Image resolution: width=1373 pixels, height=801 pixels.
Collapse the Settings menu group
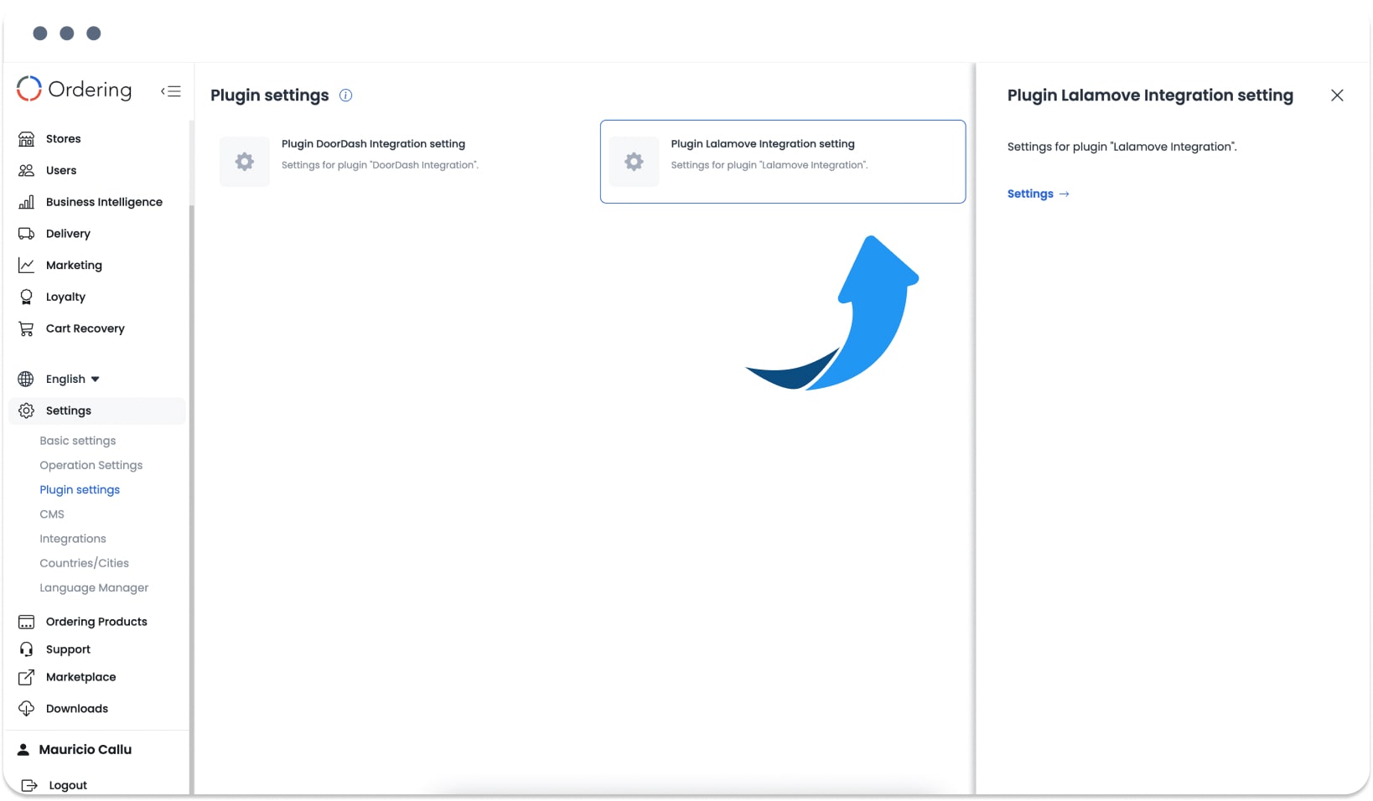pyautogui.click(x=98, y=411)
